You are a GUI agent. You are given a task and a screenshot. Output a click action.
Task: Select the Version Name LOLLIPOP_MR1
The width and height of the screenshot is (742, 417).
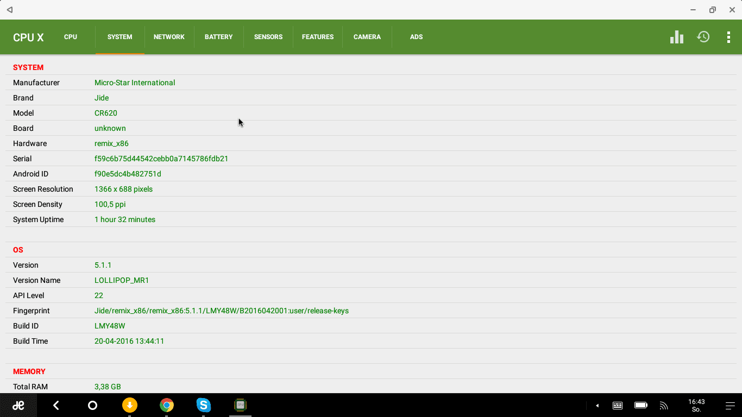[122, 280]
